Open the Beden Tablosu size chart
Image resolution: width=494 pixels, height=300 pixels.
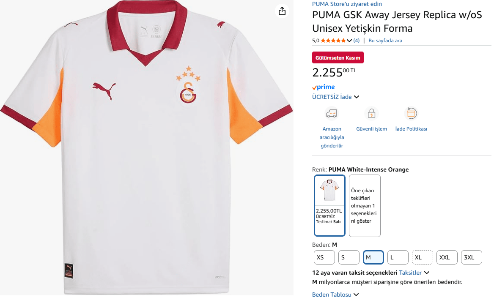pos(335,295)
